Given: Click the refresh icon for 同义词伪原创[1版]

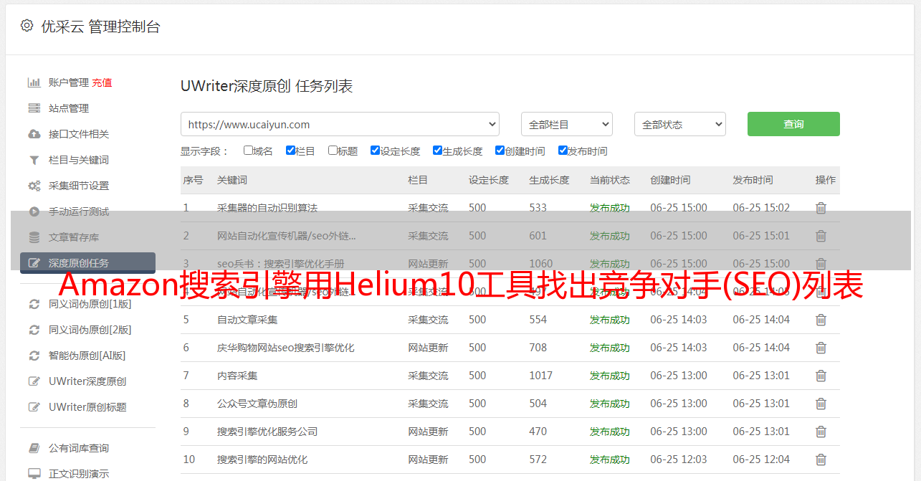Looking at the screenshot, I should pos(34,304).
